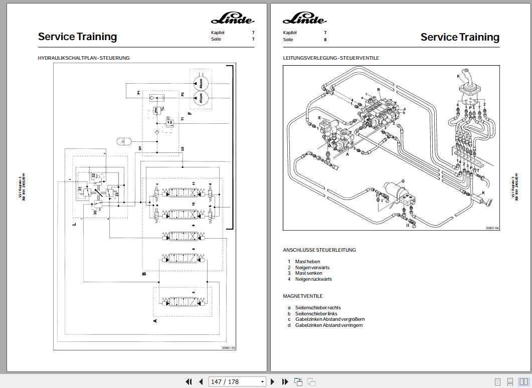The image size is (532, 388).
Task: Go to the first page
Action: click(x=189, y=382)
